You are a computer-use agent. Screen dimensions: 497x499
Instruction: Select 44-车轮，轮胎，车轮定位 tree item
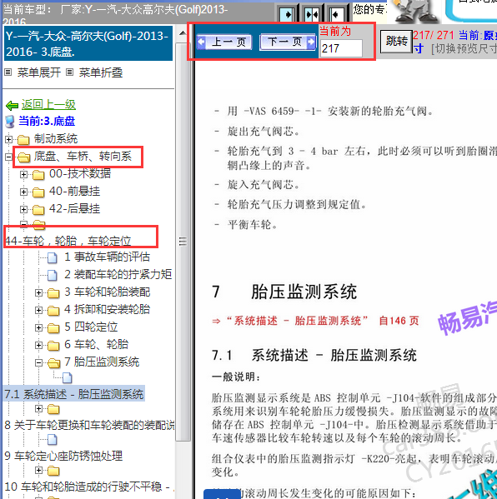[68, 241]
